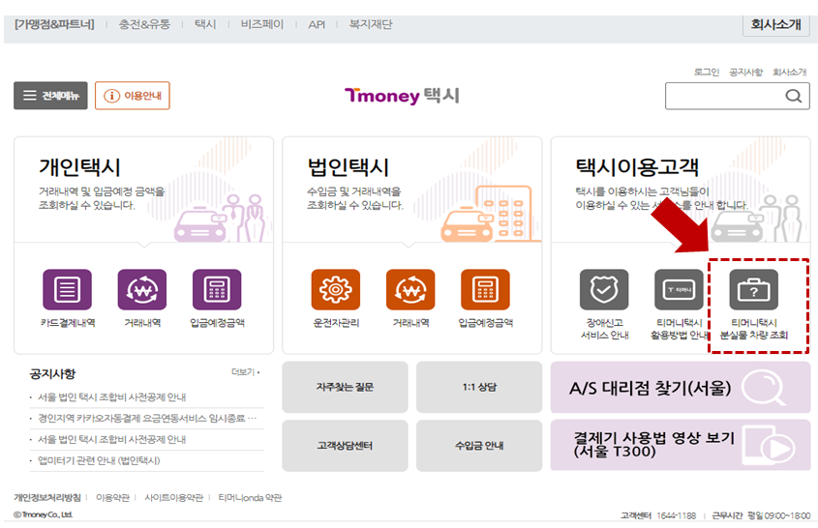This screenshot has height=528, width=818.
Task: Click the 이용안내 info button
Action: 133,96
